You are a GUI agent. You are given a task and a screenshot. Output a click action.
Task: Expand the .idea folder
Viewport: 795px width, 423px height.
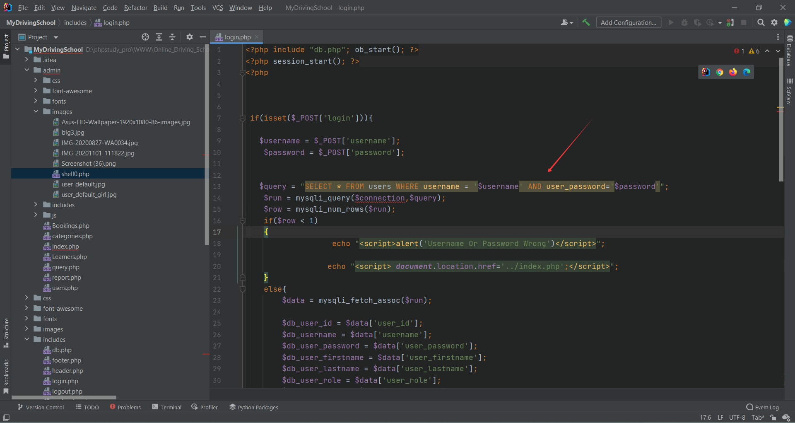27,60
